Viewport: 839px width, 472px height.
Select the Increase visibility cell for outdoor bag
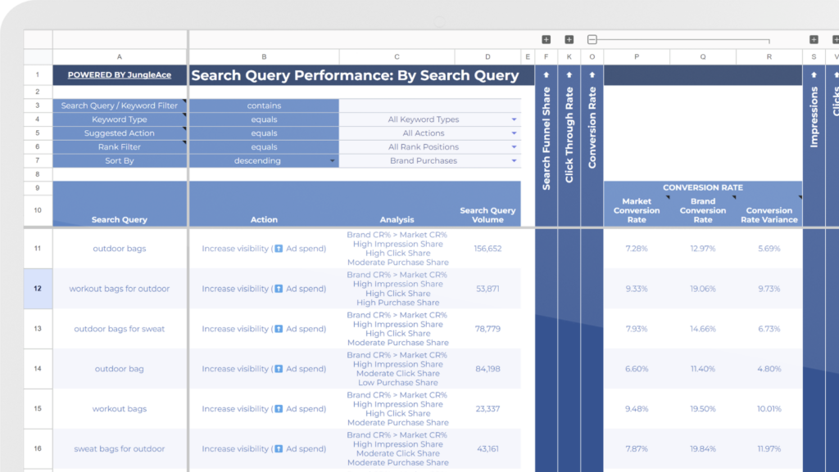pyautogui.click(x=264, y=368)
